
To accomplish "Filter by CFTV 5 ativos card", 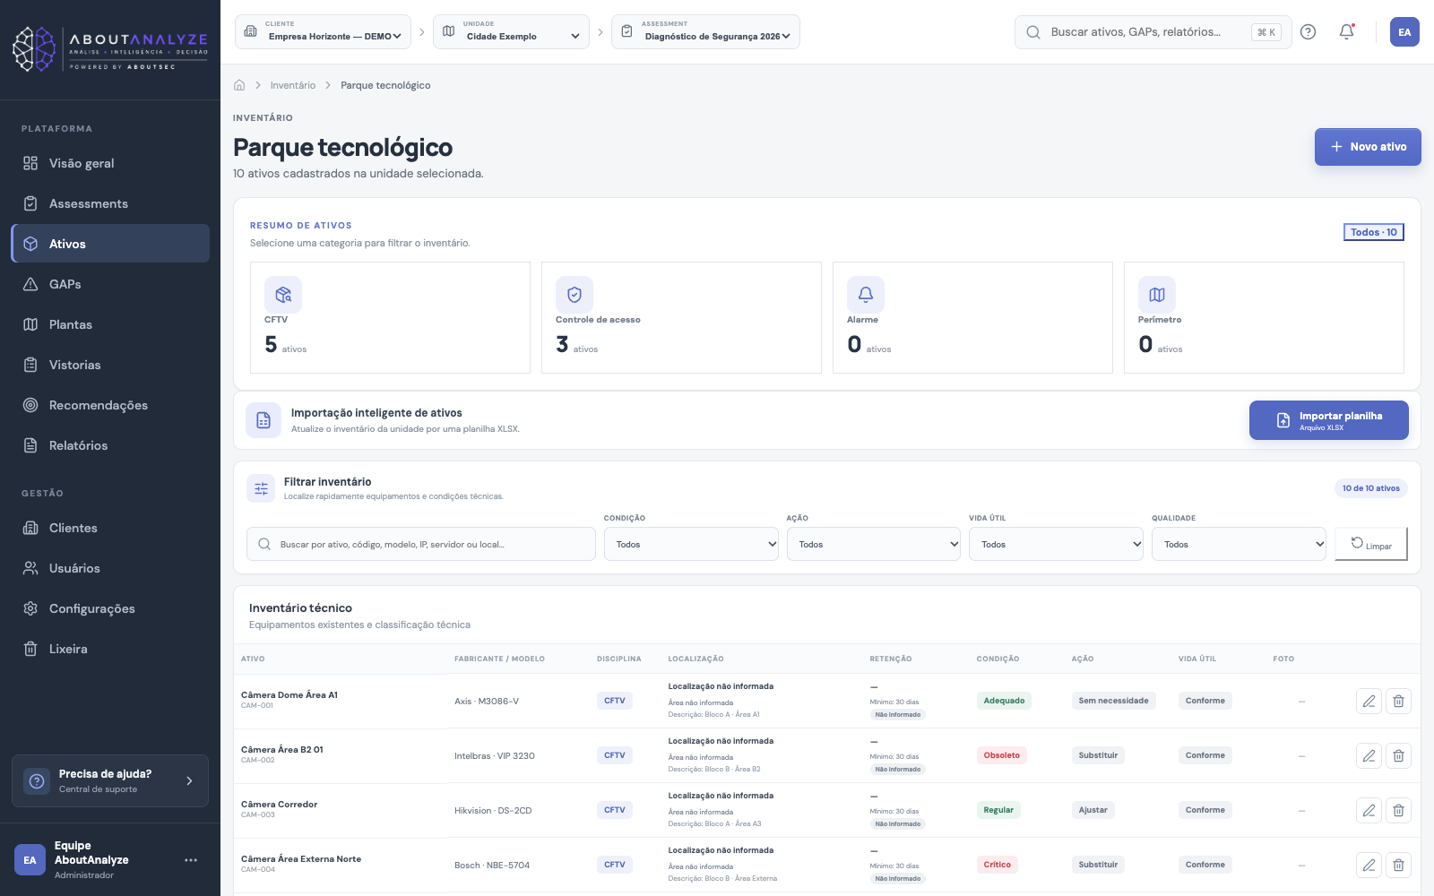I will pyautogui.click(x=390, y=317).
